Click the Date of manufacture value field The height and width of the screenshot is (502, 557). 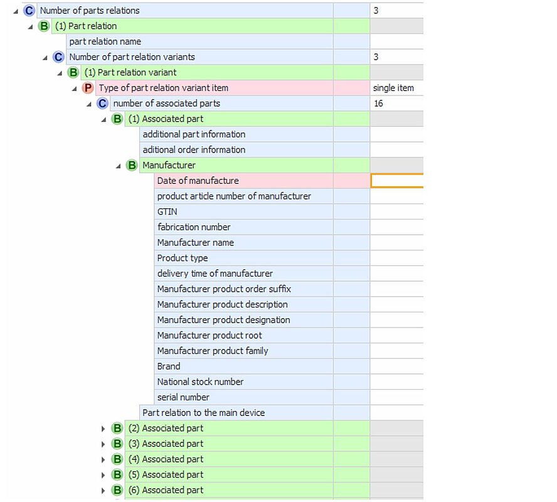[x=397, y=181]
